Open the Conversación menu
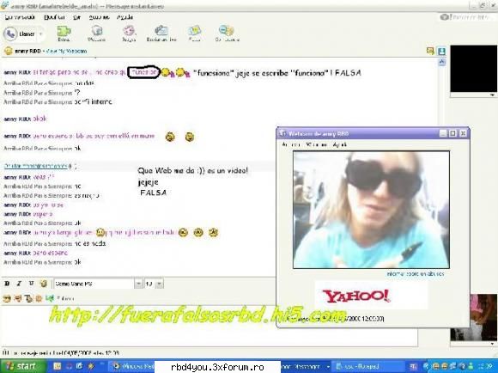 pos(20,17)
